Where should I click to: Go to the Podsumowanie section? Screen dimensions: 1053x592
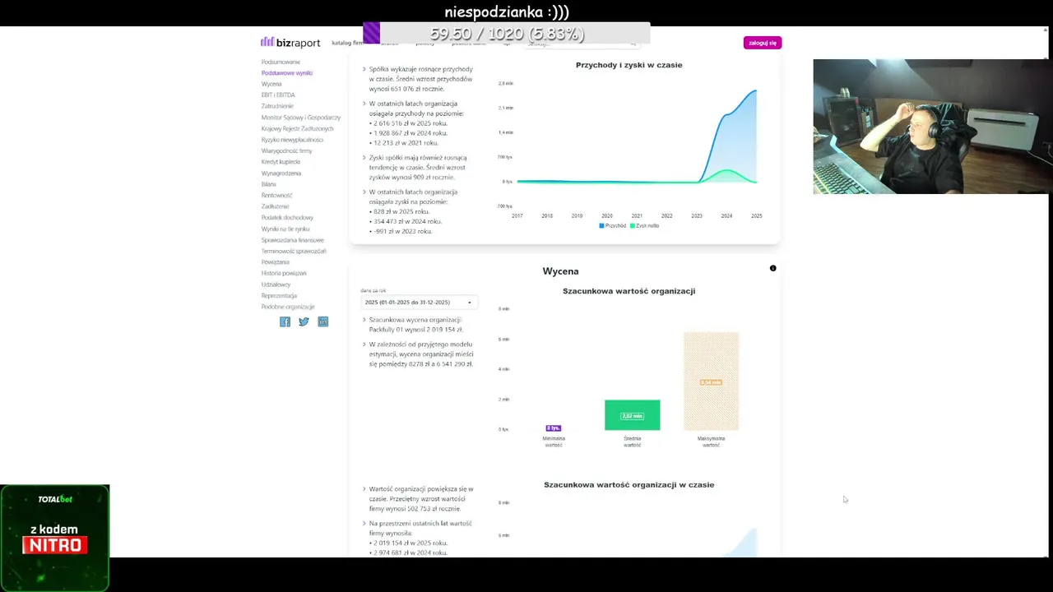point(281,62)
